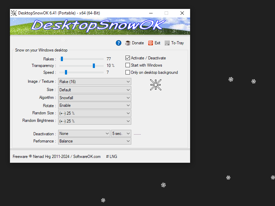The height and width of the screenshot is (206, 275).
Task: Enable the Start with Windows checkbox
Action: pos(128,65)
